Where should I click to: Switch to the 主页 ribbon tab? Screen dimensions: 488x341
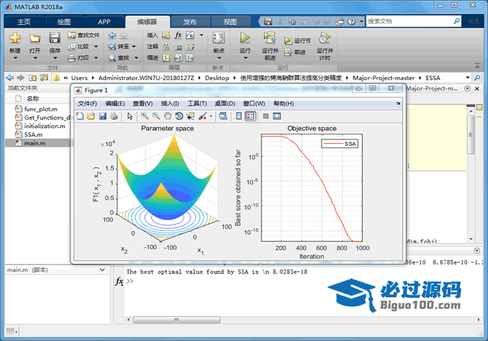click(24, 22)
